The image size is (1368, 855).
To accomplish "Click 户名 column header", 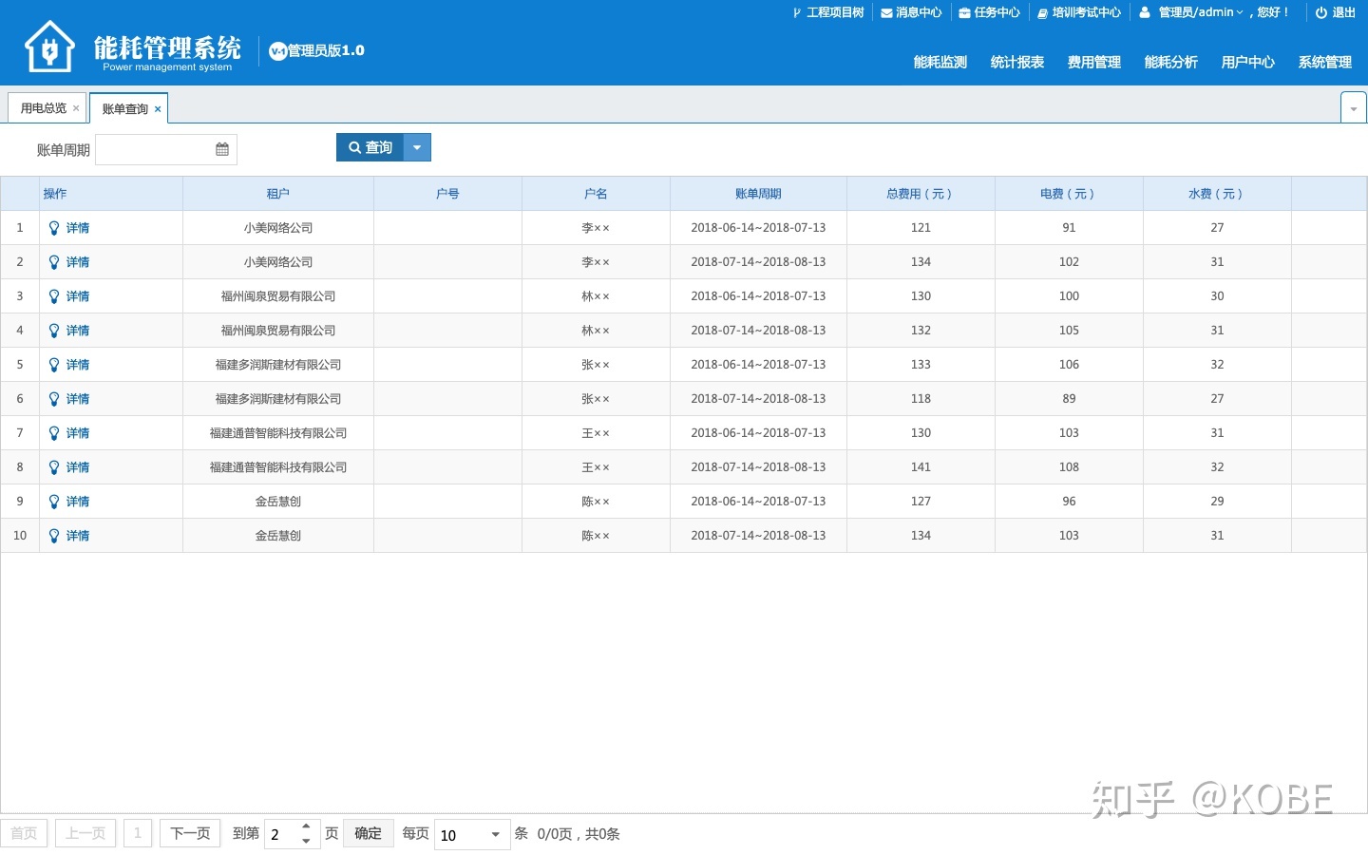I will tap(596, 194).
